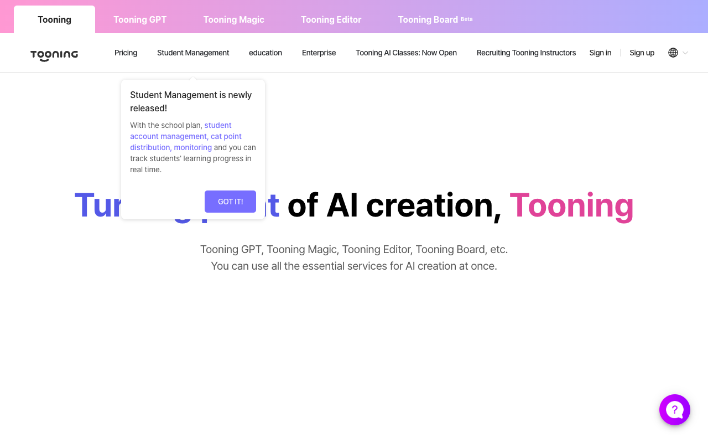Viewport: 708px width, 443px height.
Task: Open Tooning AI Classes: Now Open
Action: (406, 53)
